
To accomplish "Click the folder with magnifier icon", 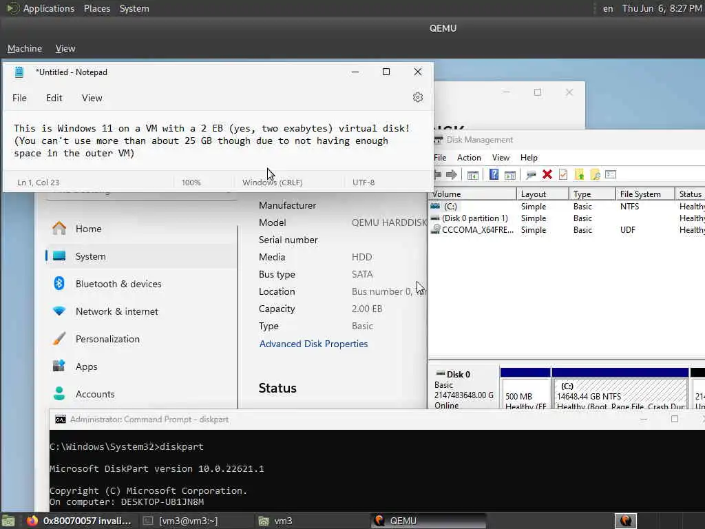I will pyautogui.click(x=595, y=174).
